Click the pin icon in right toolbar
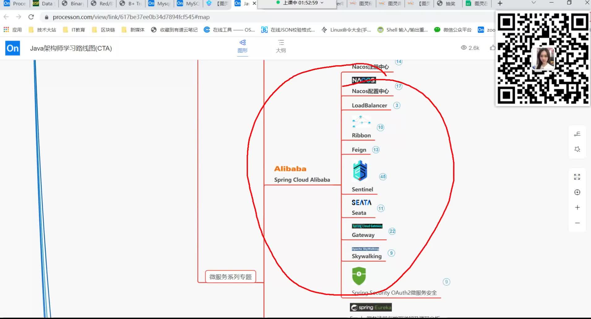Screen dimensions: 591x319 [x=577, y=149]
